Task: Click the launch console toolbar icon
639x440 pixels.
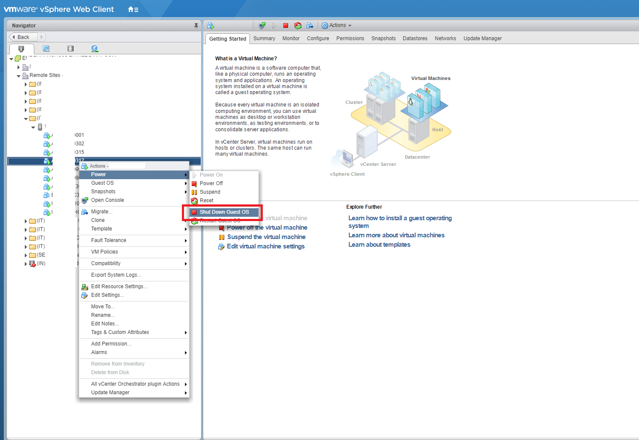Action: pos(262,26)
